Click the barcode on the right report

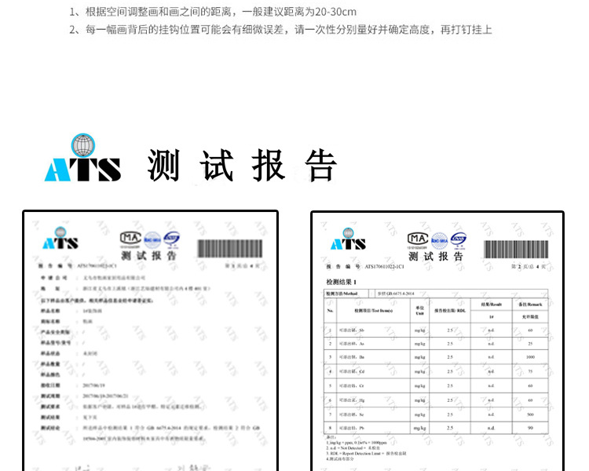click(516, 250)
